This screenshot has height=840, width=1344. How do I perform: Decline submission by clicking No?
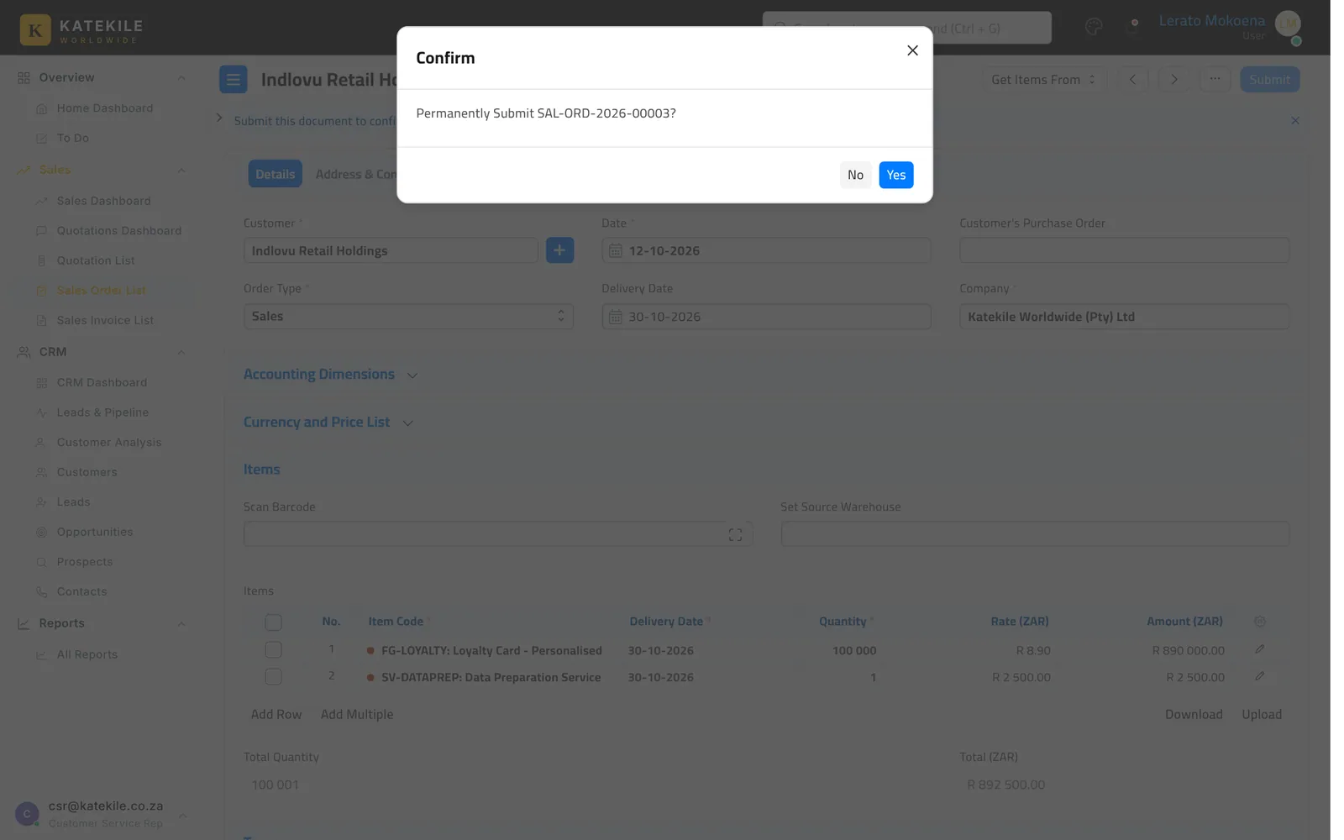click(855, 175)
